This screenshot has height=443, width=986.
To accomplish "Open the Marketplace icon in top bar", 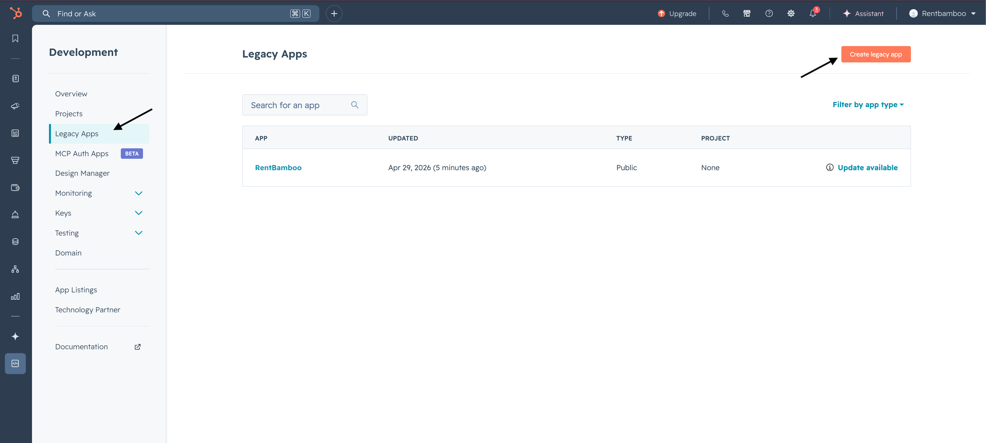I will click(x=747, y=14).
